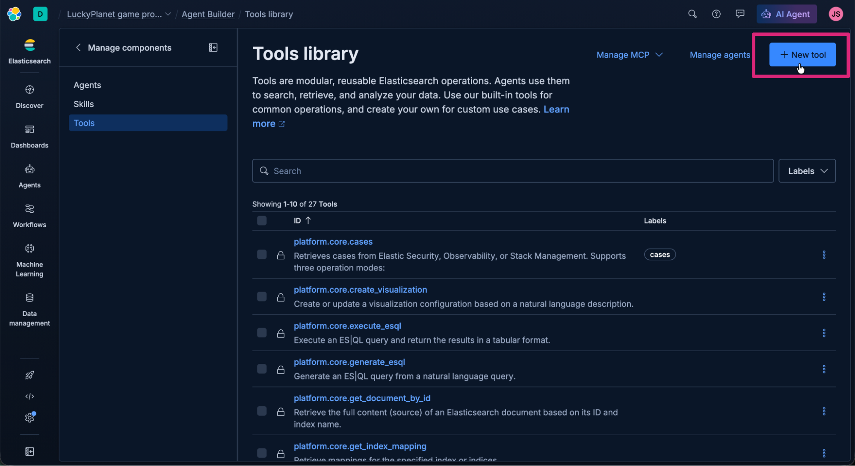Click lock icon on platform.core.cases row
Viewport: 855px width, 466px height.
pos(281,255)
